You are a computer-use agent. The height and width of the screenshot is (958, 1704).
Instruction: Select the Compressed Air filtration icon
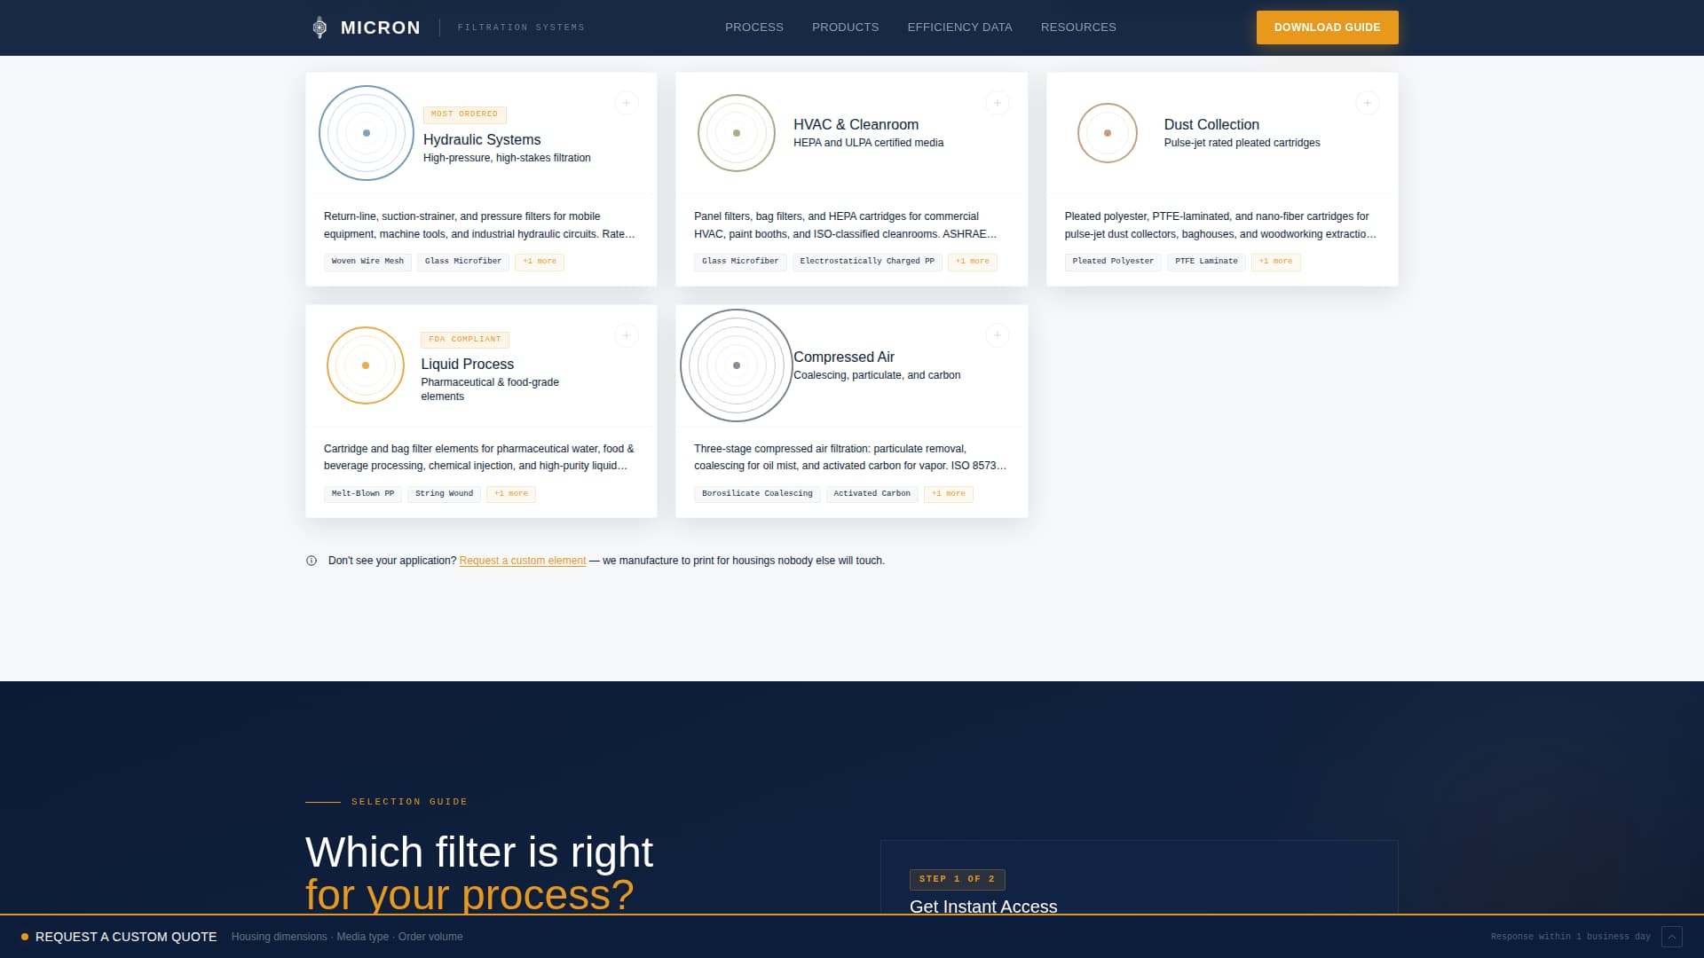[x=736, y=365]
